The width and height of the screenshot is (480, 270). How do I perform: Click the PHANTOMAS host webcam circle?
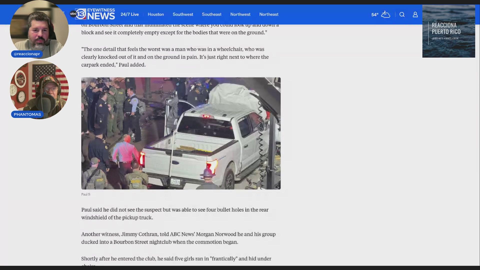pyautogui.click(x=39, y=89)
